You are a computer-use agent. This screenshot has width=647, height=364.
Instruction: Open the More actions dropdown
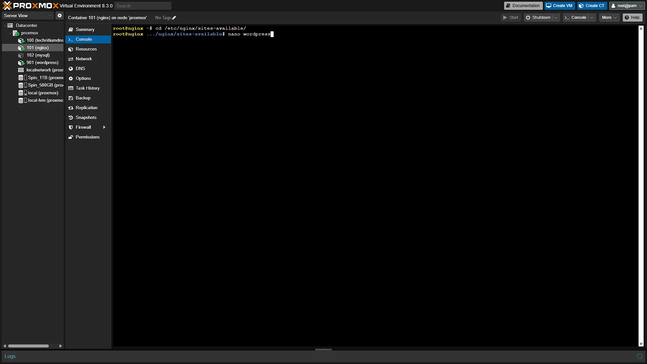(609, 18)
